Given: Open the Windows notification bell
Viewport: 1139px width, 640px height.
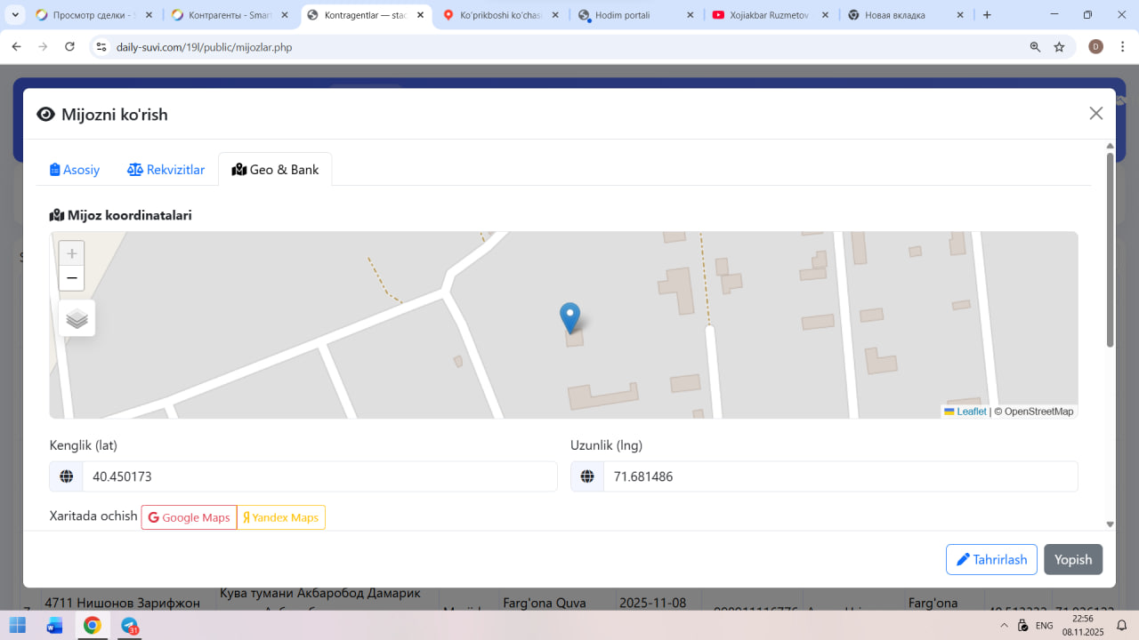Looking at the screenshot, I should tap(1122, 625).
